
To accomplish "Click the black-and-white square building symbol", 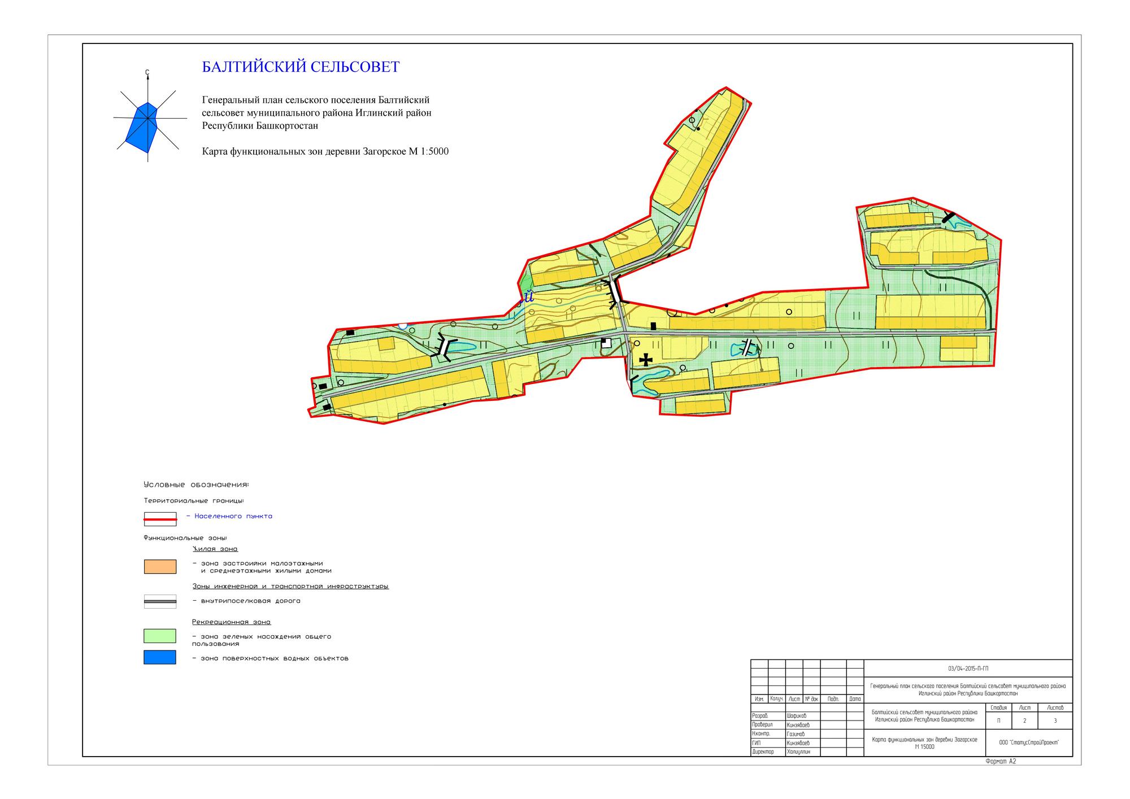I will click(x=606, y=343).
